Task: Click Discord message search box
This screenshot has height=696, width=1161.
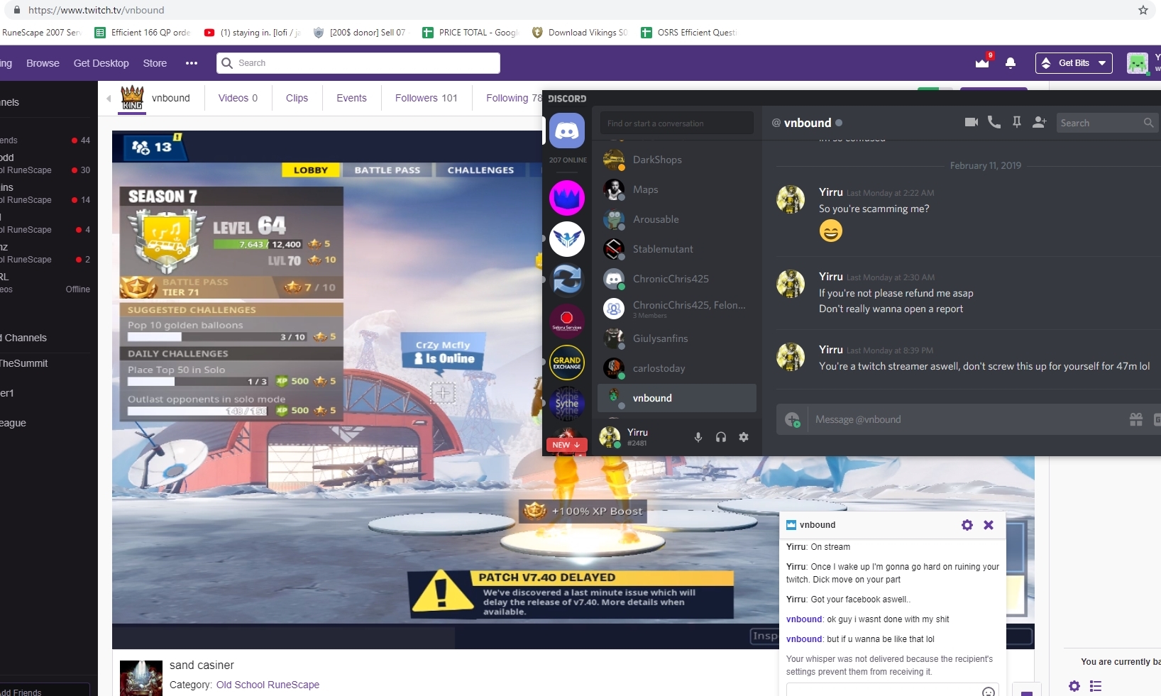Action: pyautogui.click(x=1106, y=123)
